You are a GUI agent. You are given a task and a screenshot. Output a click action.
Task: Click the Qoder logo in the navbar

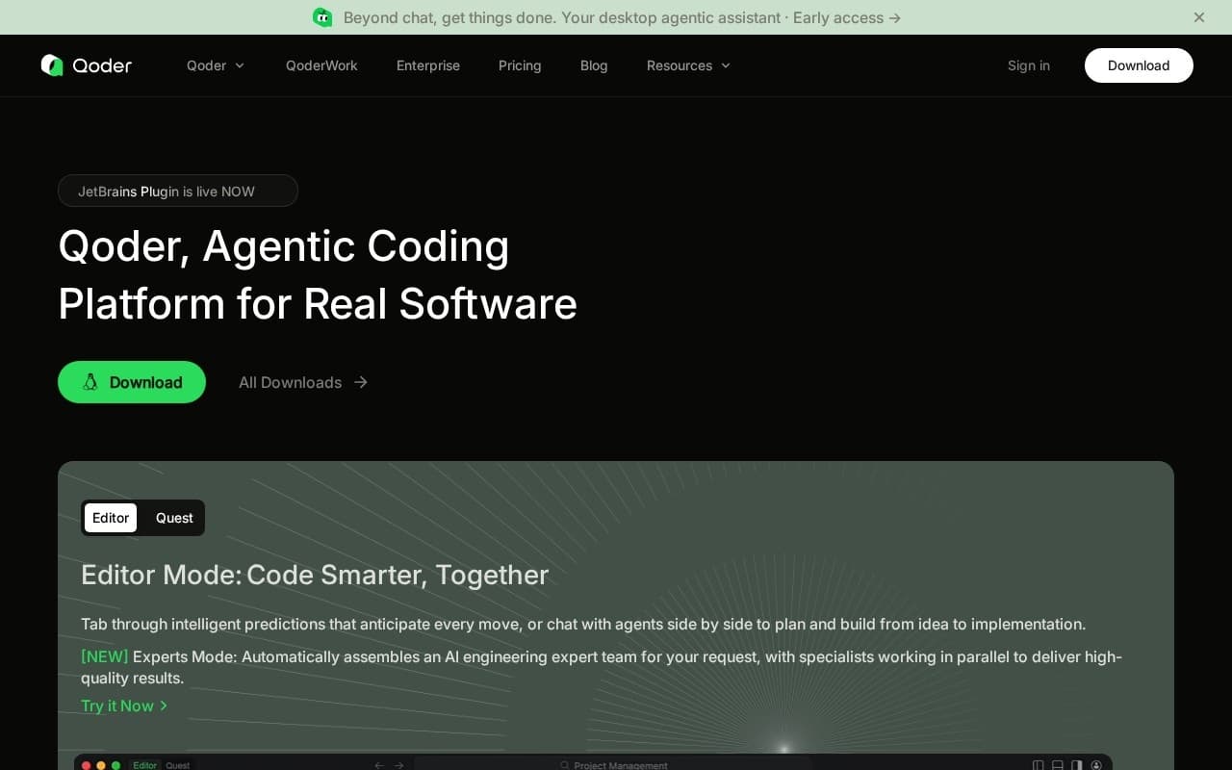pyautogui.click(x=87, y=65)
